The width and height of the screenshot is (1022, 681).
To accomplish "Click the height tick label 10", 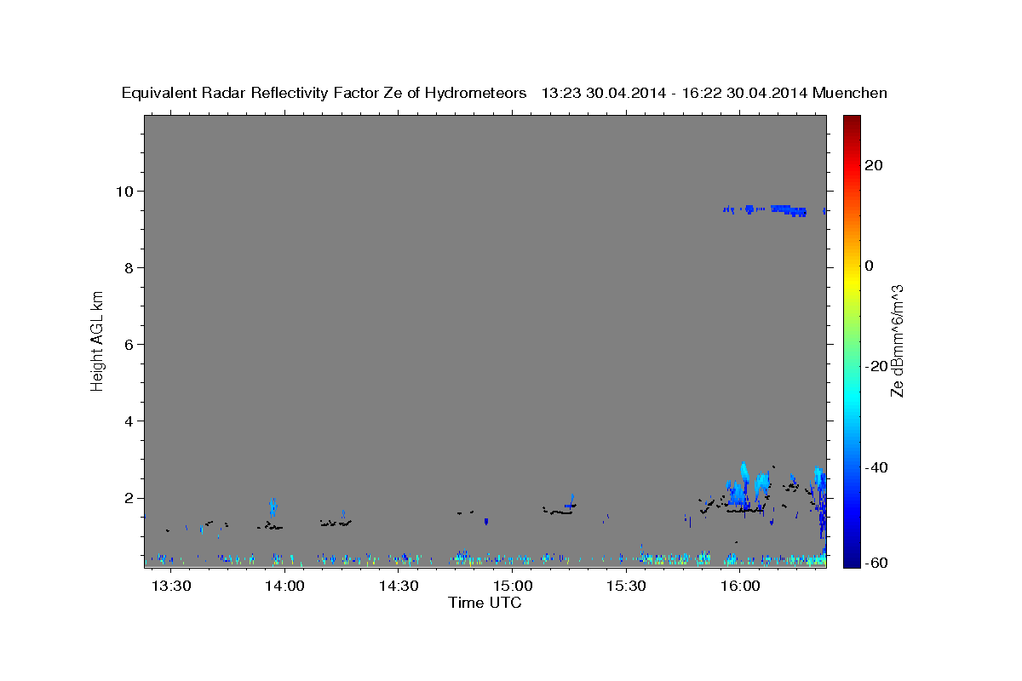I will tap(127, 191).
